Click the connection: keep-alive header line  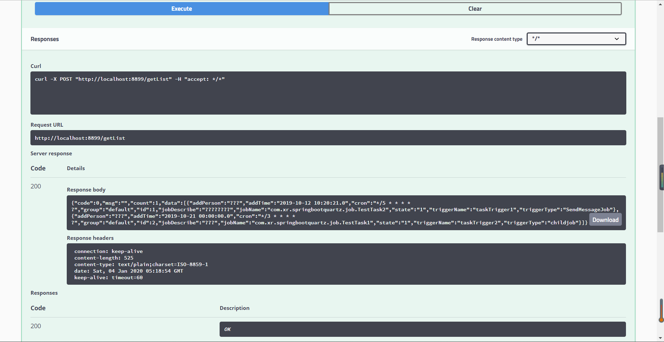[109, 251]
